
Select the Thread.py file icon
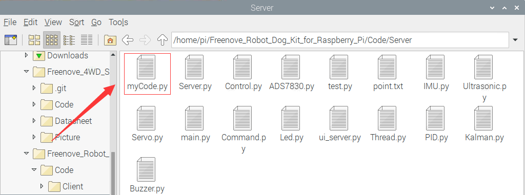(388, 118)
